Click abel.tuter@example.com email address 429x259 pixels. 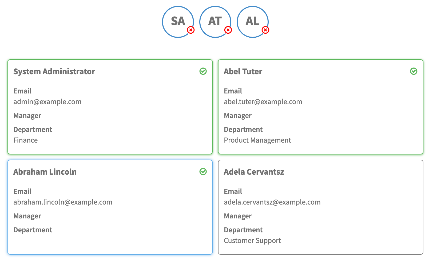pyautogui.click(x=263, y=102)
